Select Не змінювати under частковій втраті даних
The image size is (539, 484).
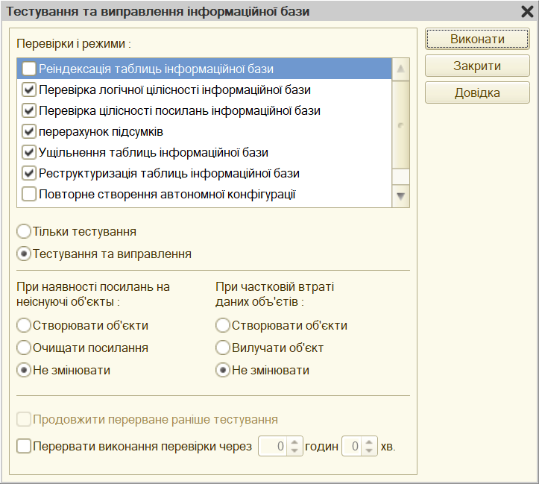coord(223,370)
